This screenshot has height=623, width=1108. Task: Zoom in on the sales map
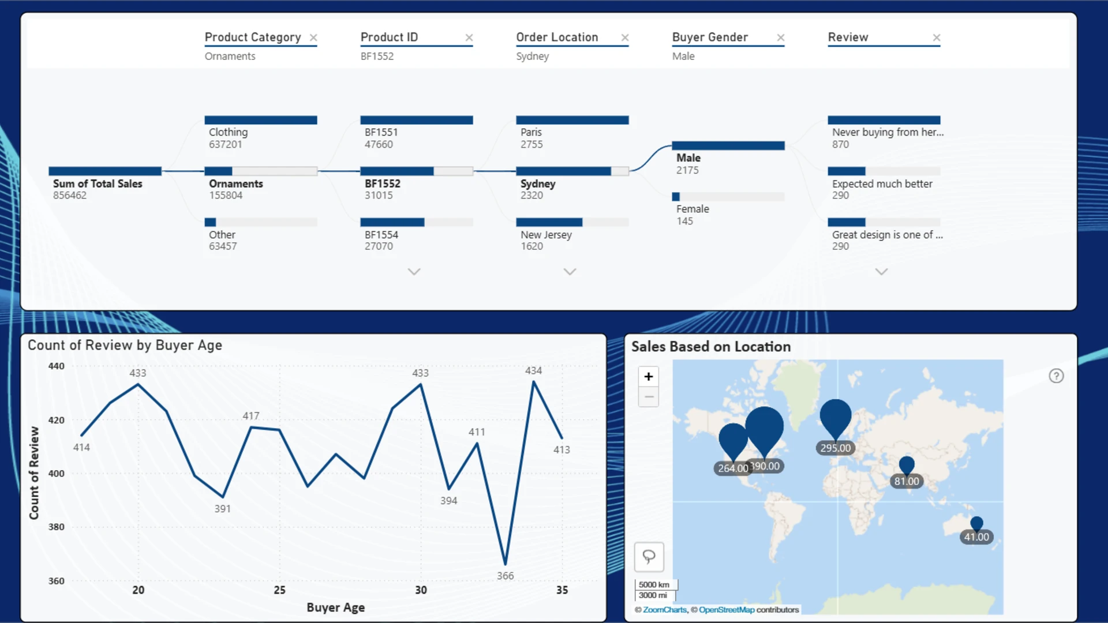click(649, 377)
